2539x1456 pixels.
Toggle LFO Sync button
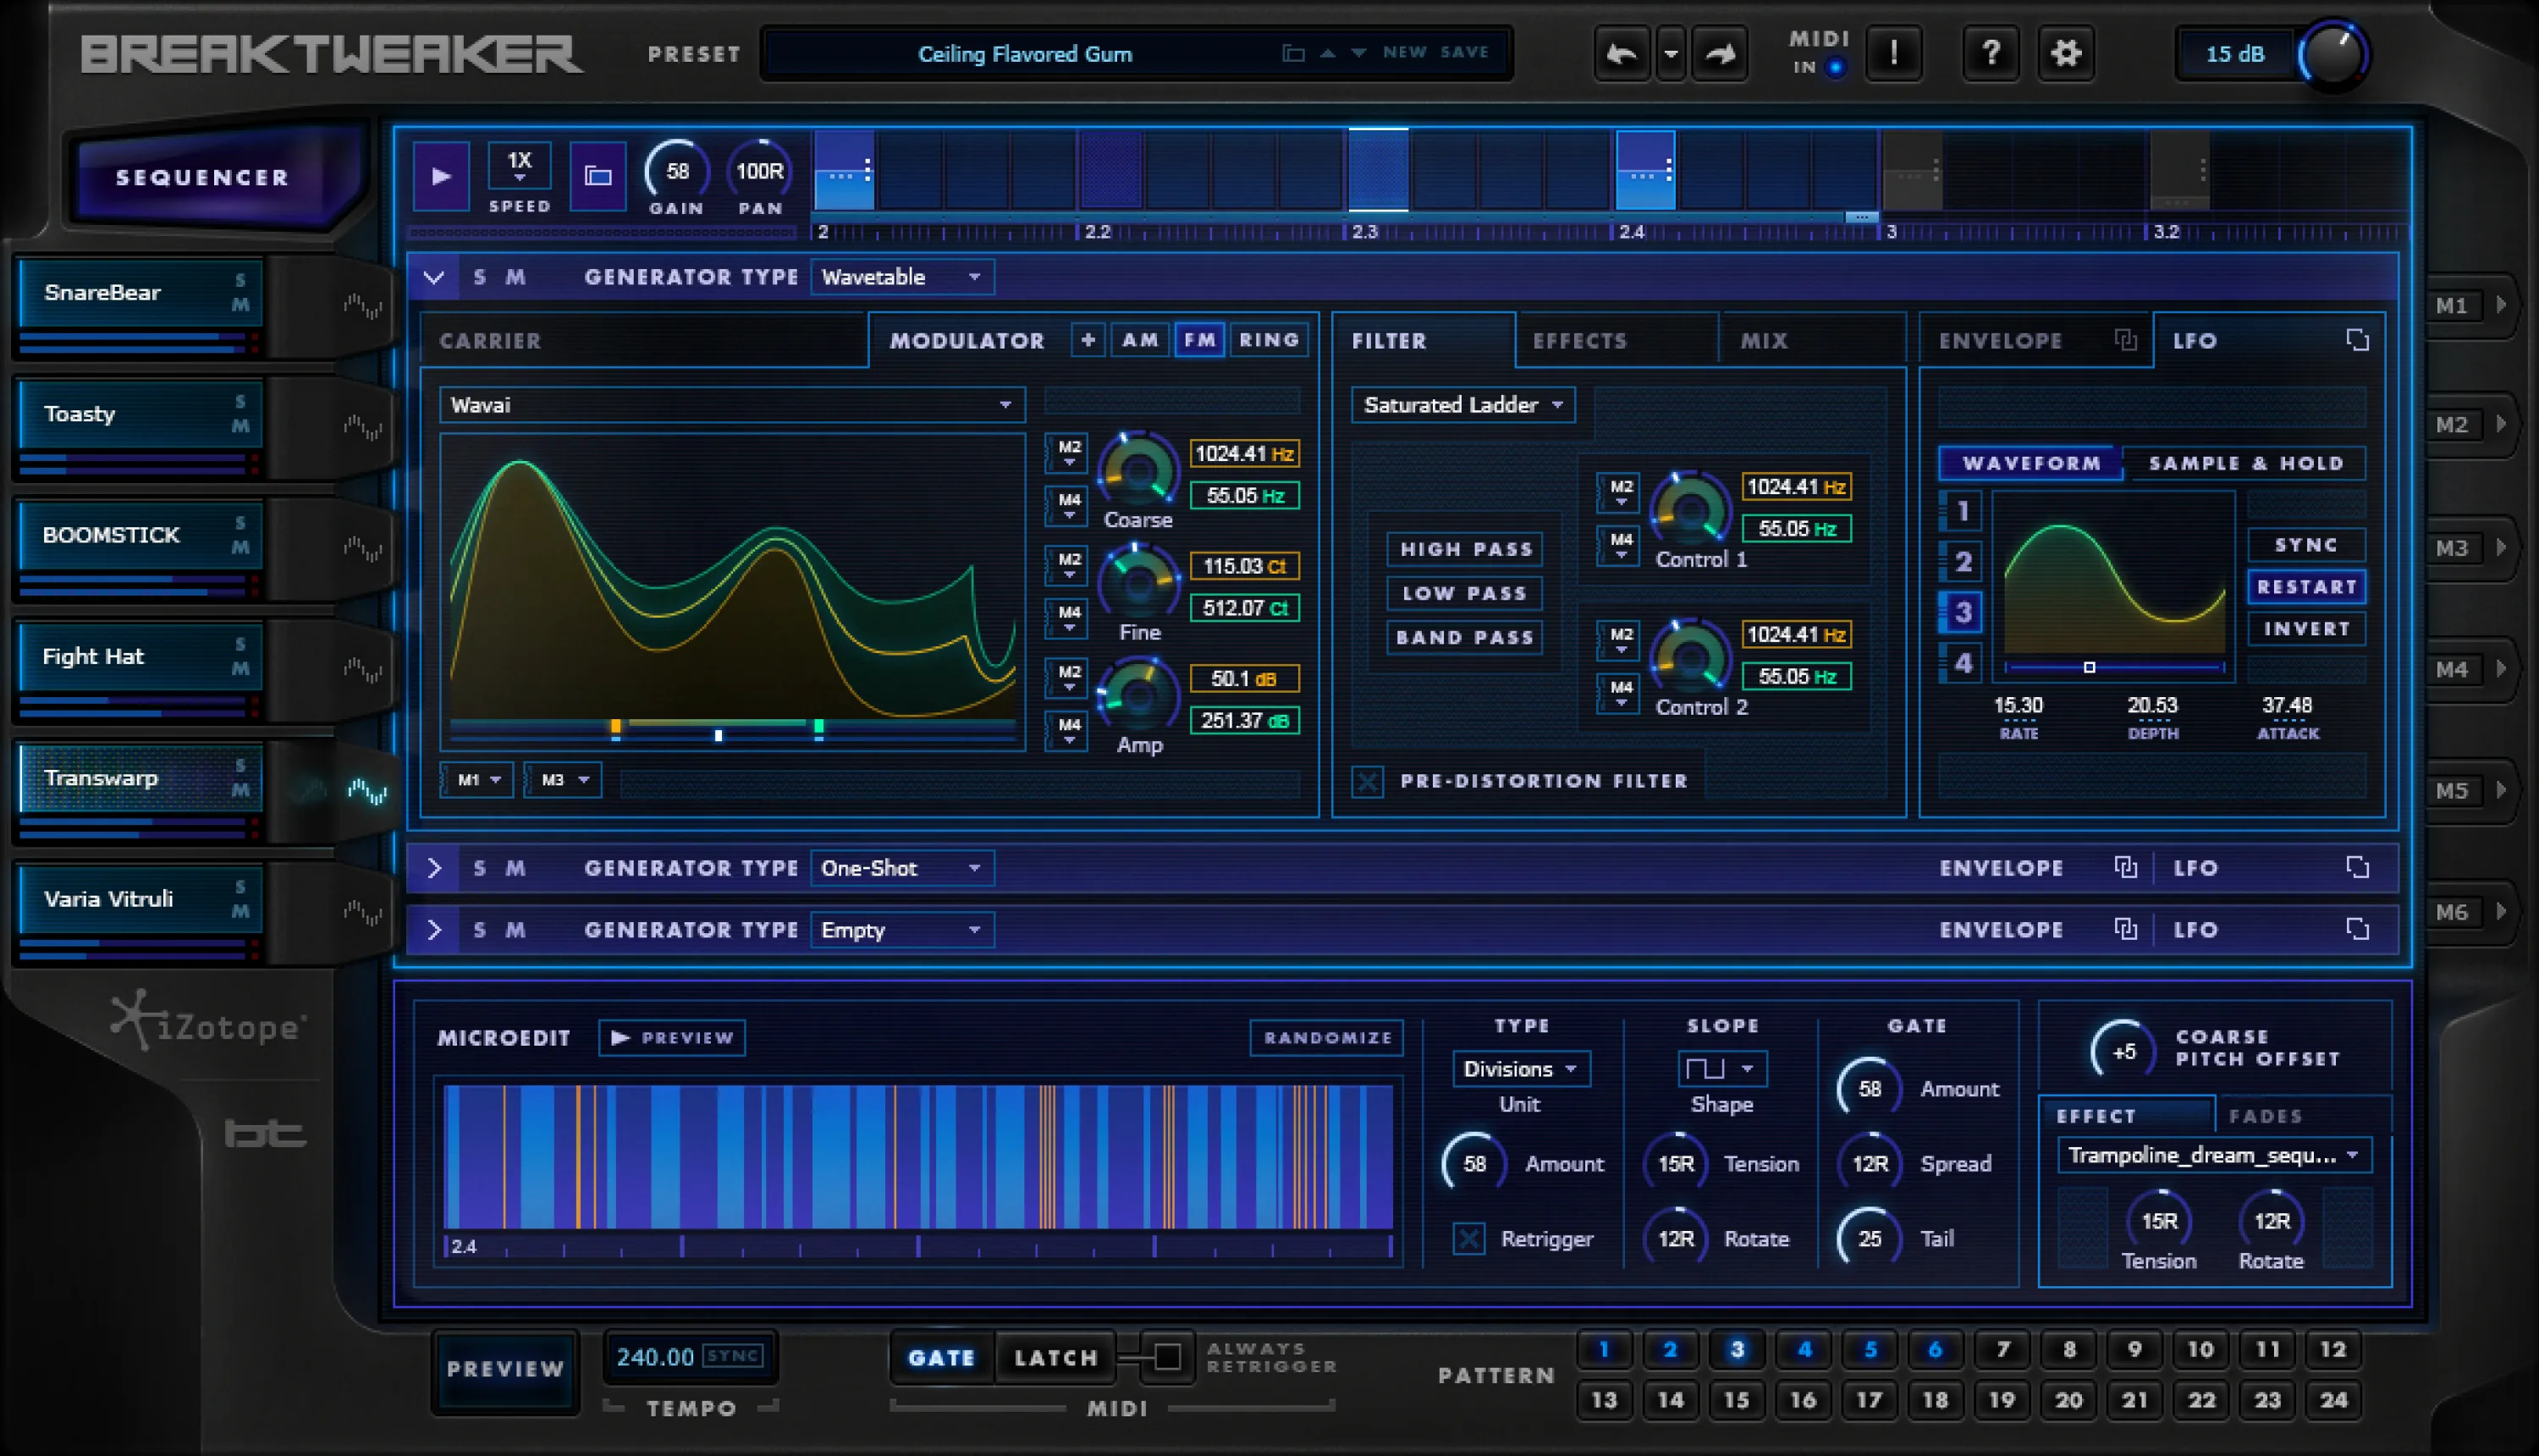tap(2306, 545)
